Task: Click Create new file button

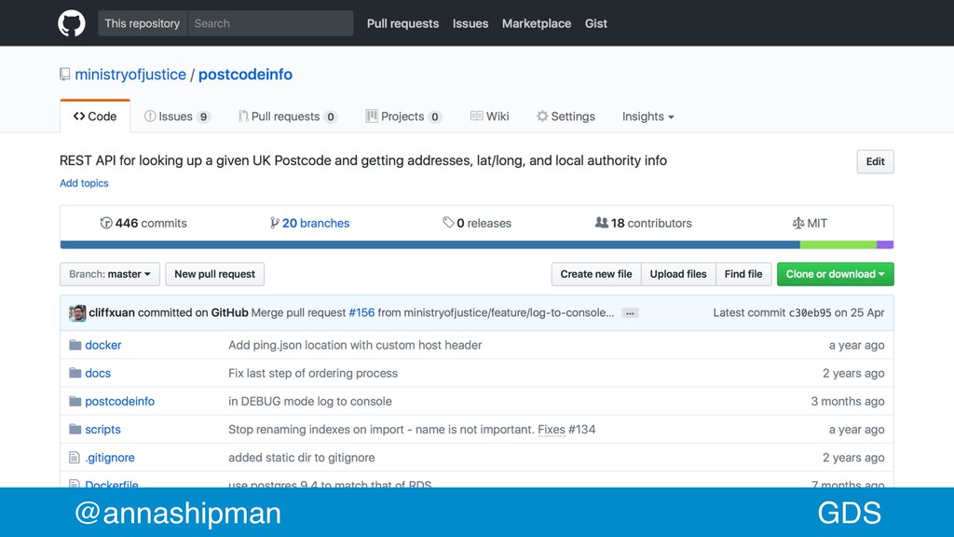Action: [x=595, y=274]
